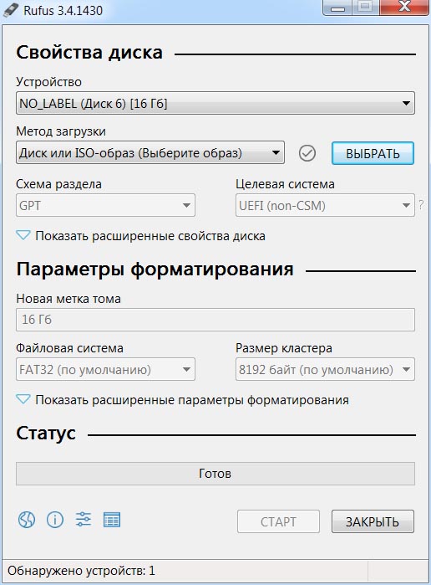
Task: Click the Новая метка тома field
Action: 215,320
